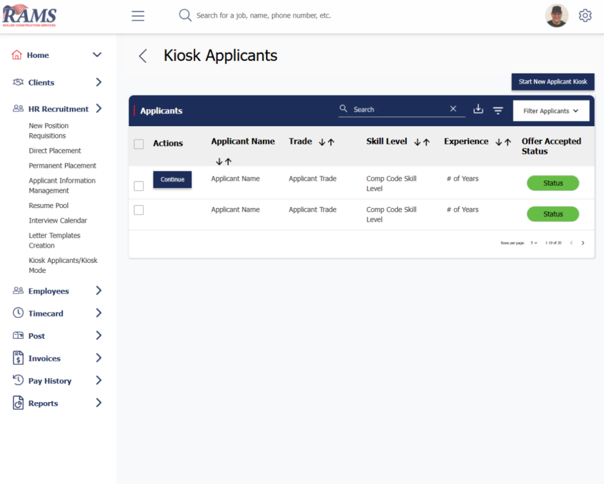The width and height of the screenshot is (604, 484).
Task: Sort by Experience column arrows
Action: [x=503, y=142]
